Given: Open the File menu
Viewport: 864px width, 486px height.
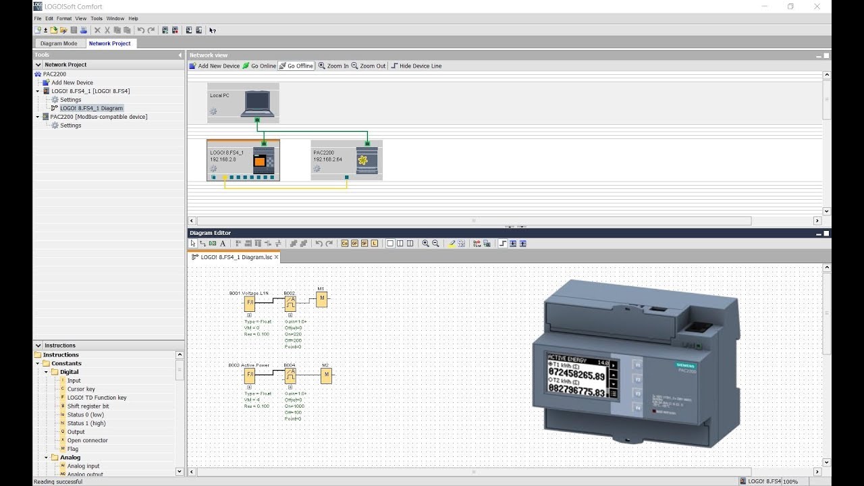Looking at the screenshot, I should 38,18.
